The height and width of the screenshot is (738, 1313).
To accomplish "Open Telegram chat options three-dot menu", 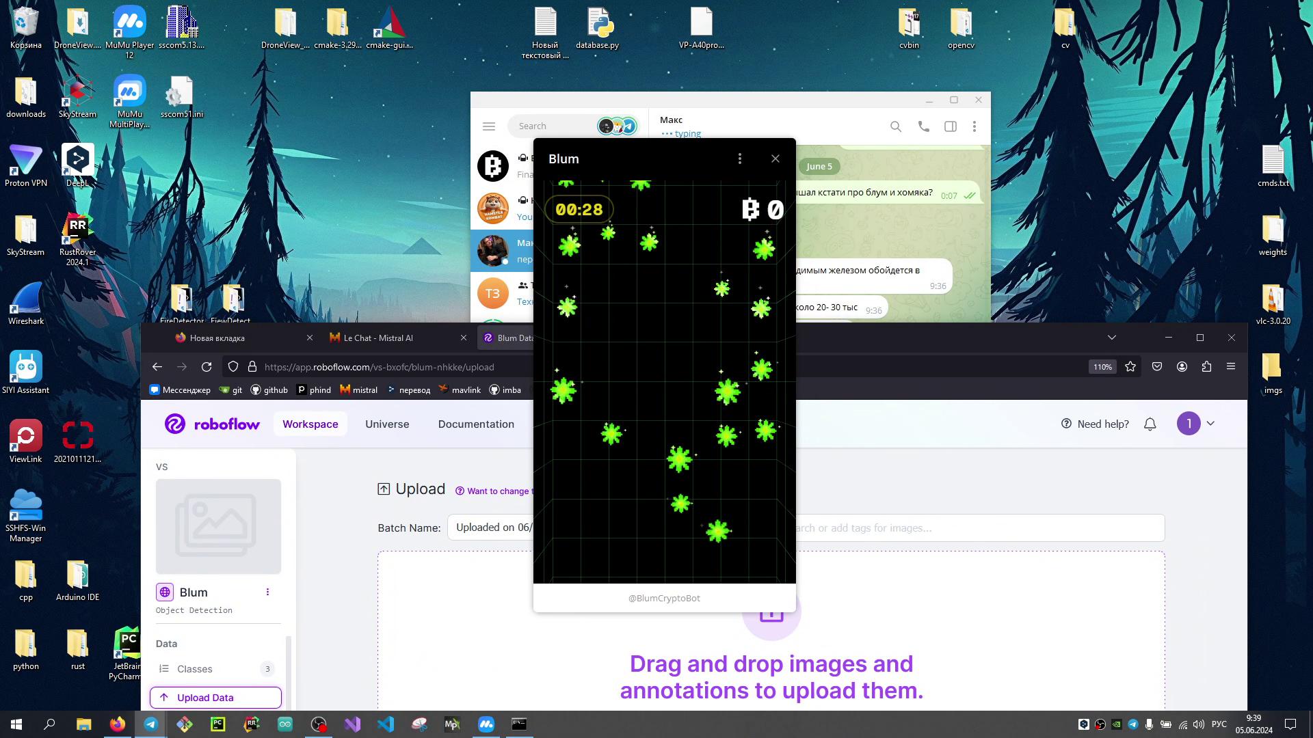I will pyautogui.click(x=974, y=126).
